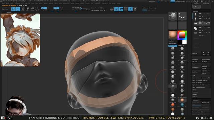Screen dimensions: 214x120
Task: Collapse the Geometry section header
Action: point(196,100)
